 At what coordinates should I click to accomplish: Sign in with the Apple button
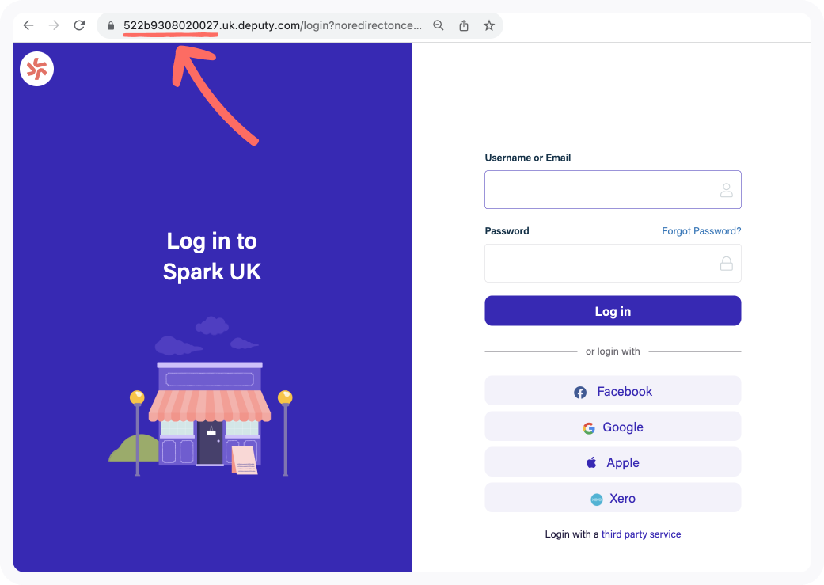click(613, 462)
